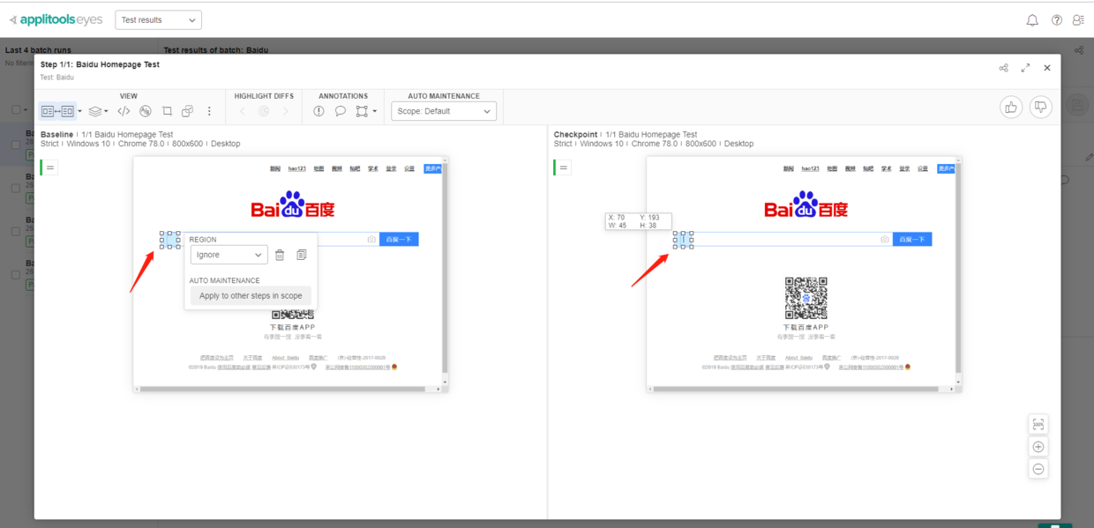Close the step viewer dialog
This screenshot has height=528, width=1094.
tap(1047, 68)
